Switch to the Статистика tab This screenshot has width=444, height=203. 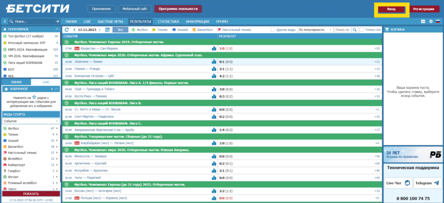tap(168, 22)
